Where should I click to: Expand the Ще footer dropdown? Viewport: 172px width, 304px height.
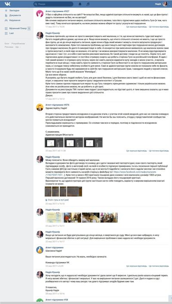click(18, 47)
